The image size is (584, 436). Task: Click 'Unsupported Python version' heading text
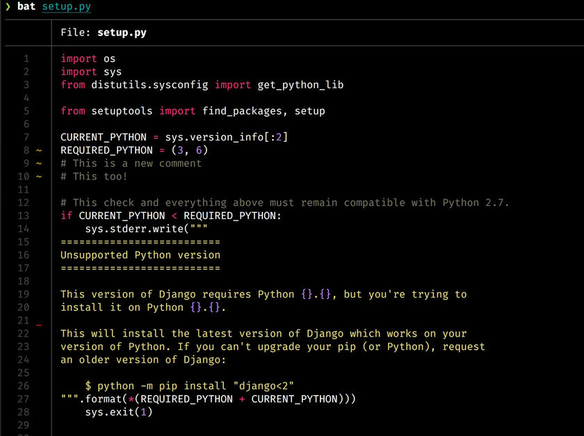click(x=140, y=255)
